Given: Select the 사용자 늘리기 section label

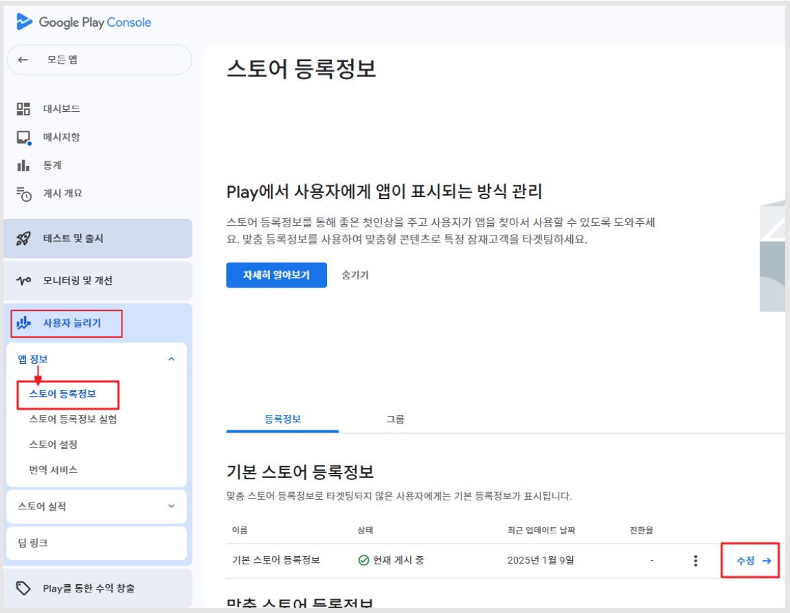Looking at the screenshot, I should pyautogui.click(x=72, y=323).
